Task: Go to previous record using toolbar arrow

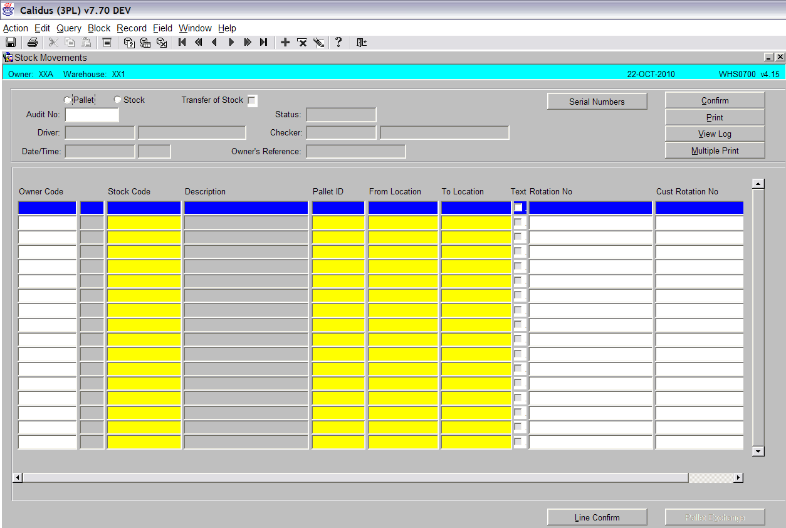Action: click(x=215, y=42)
